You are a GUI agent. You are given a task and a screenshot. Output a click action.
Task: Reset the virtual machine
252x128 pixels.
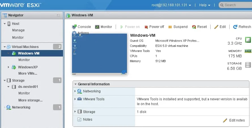click(199, 27)
